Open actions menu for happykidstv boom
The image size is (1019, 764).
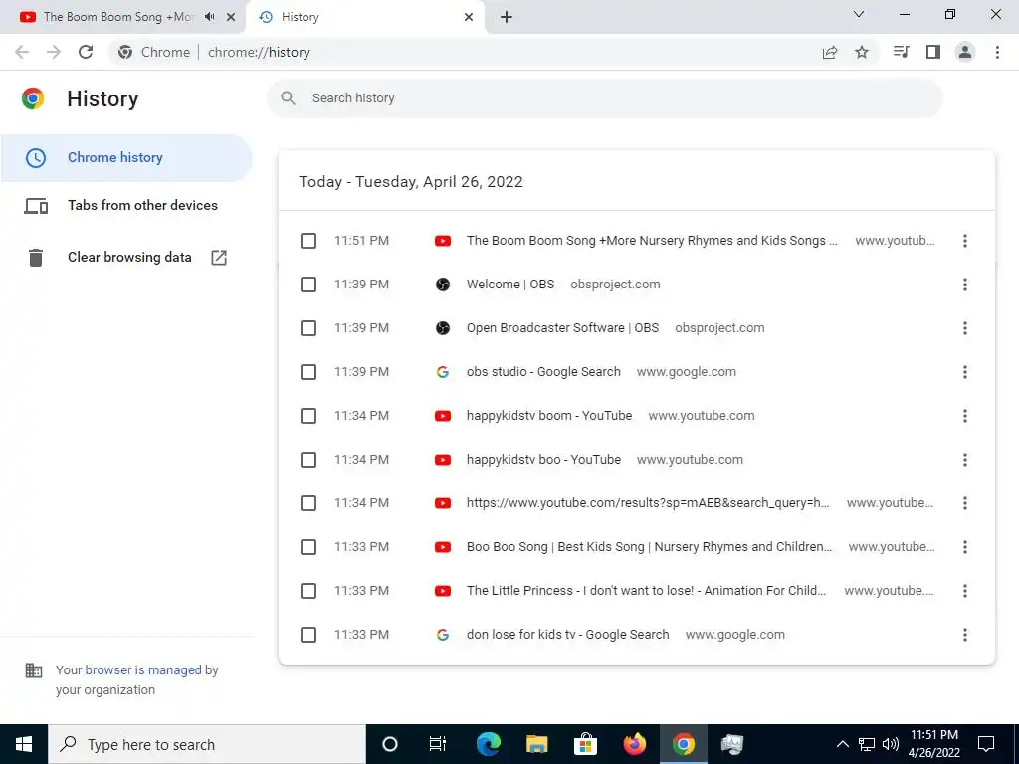[x=965, y=416]
